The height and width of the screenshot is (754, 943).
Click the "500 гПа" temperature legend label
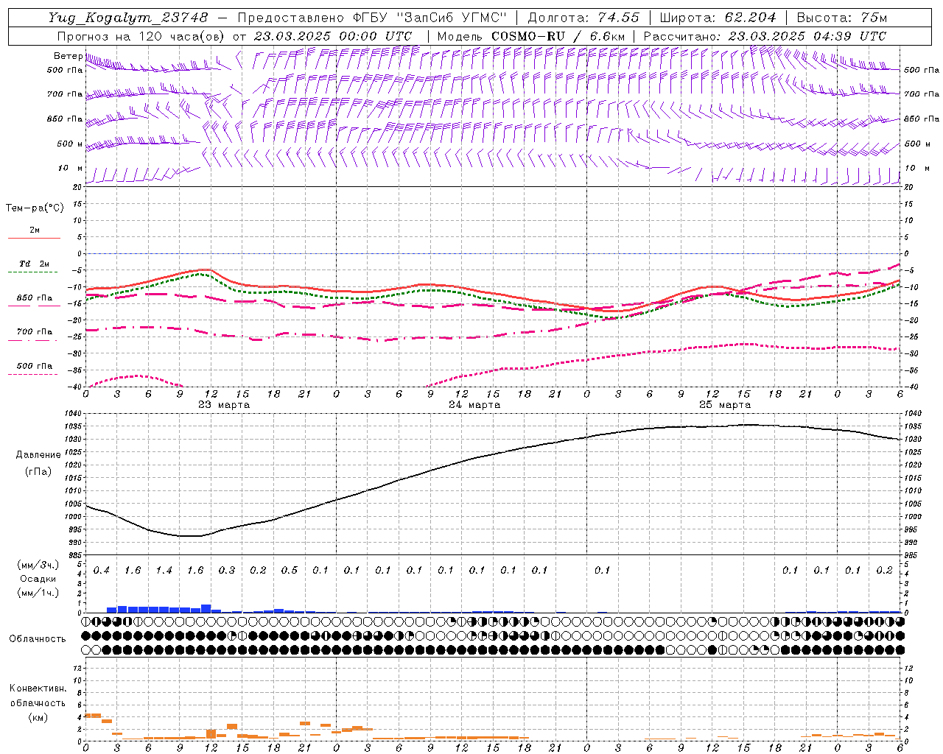point(35,366)
